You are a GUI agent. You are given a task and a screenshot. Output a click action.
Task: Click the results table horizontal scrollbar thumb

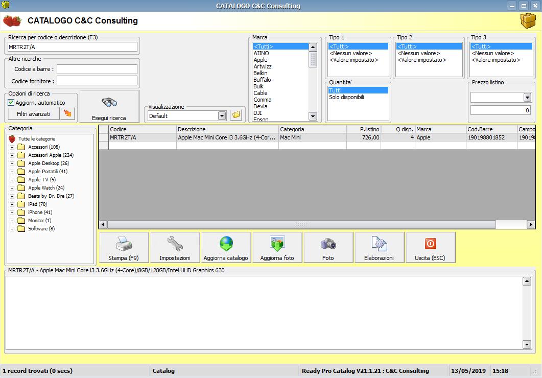301,225
